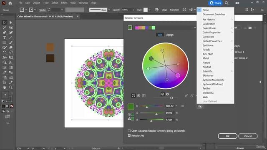Open the zoom level 50% dropdown
The width and height of the screenshot is (267, 150).
pyautogui.click(x=28, y=148)
